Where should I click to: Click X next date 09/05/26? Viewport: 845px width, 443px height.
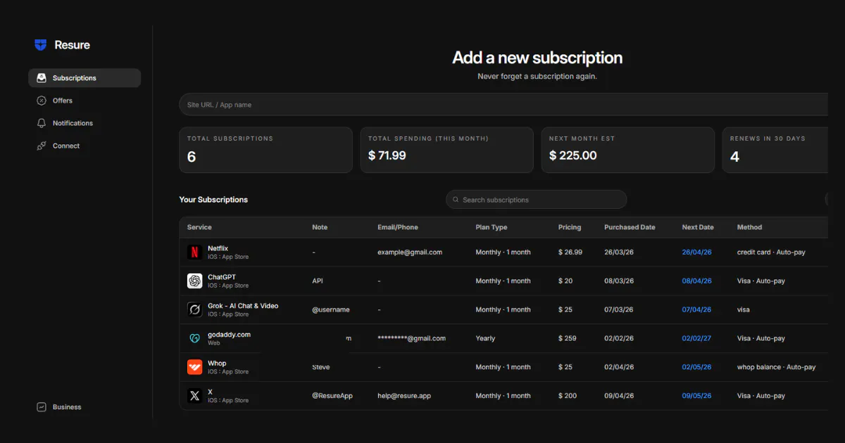click(696, 396)
